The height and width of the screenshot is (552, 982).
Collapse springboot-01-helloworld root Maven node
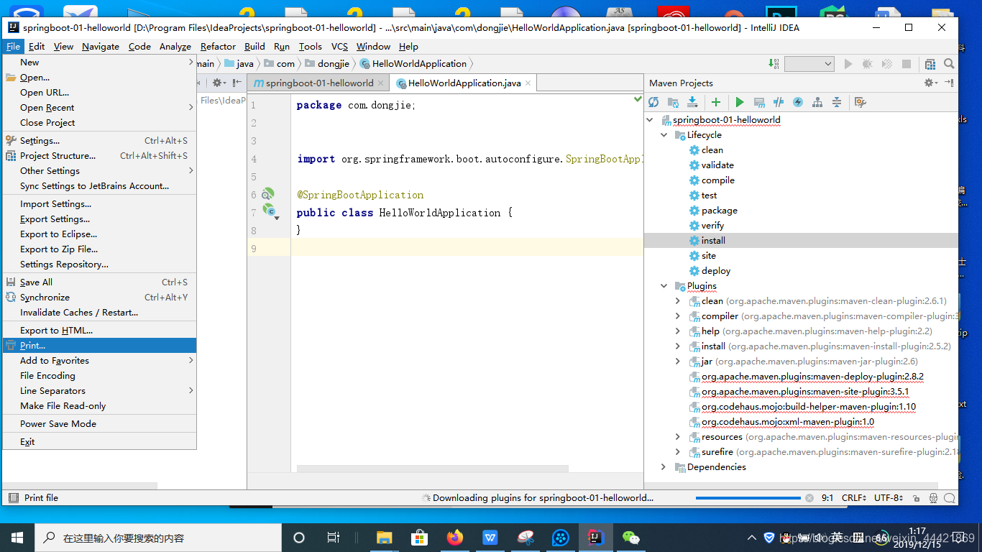click(650, 119)
